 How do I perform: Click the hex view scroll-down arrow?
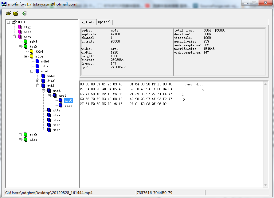(x=265, y=185)
